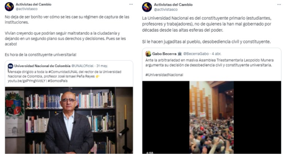The image size is (285, 154).
Task: Click Gabo Becerra profile picture
Action: tap(148, 54)
